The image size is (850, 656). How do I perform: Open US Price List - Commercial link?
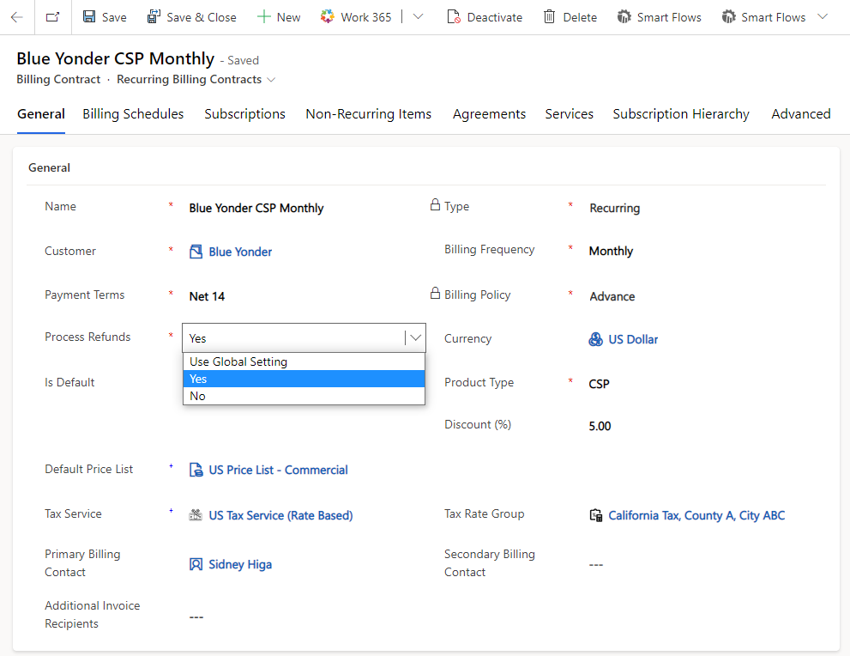pyautogui.click(x=278, y=470)
